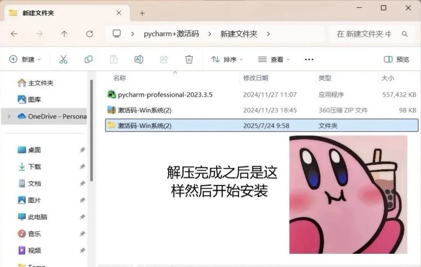This screenshot has height=267, width=421.
Task: Open a new tab with the plus button
Action: coord(142,13)
